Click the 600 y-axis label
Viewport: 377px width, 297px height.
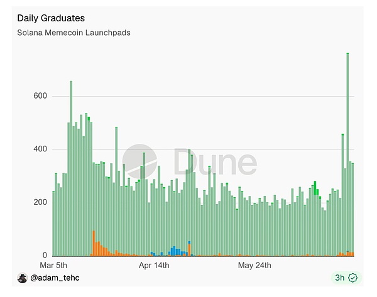pos(40,96)
